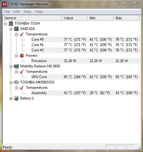Select the Core #0 row
The height and width of the screenshot is (152, 143).
click(86, 39)
